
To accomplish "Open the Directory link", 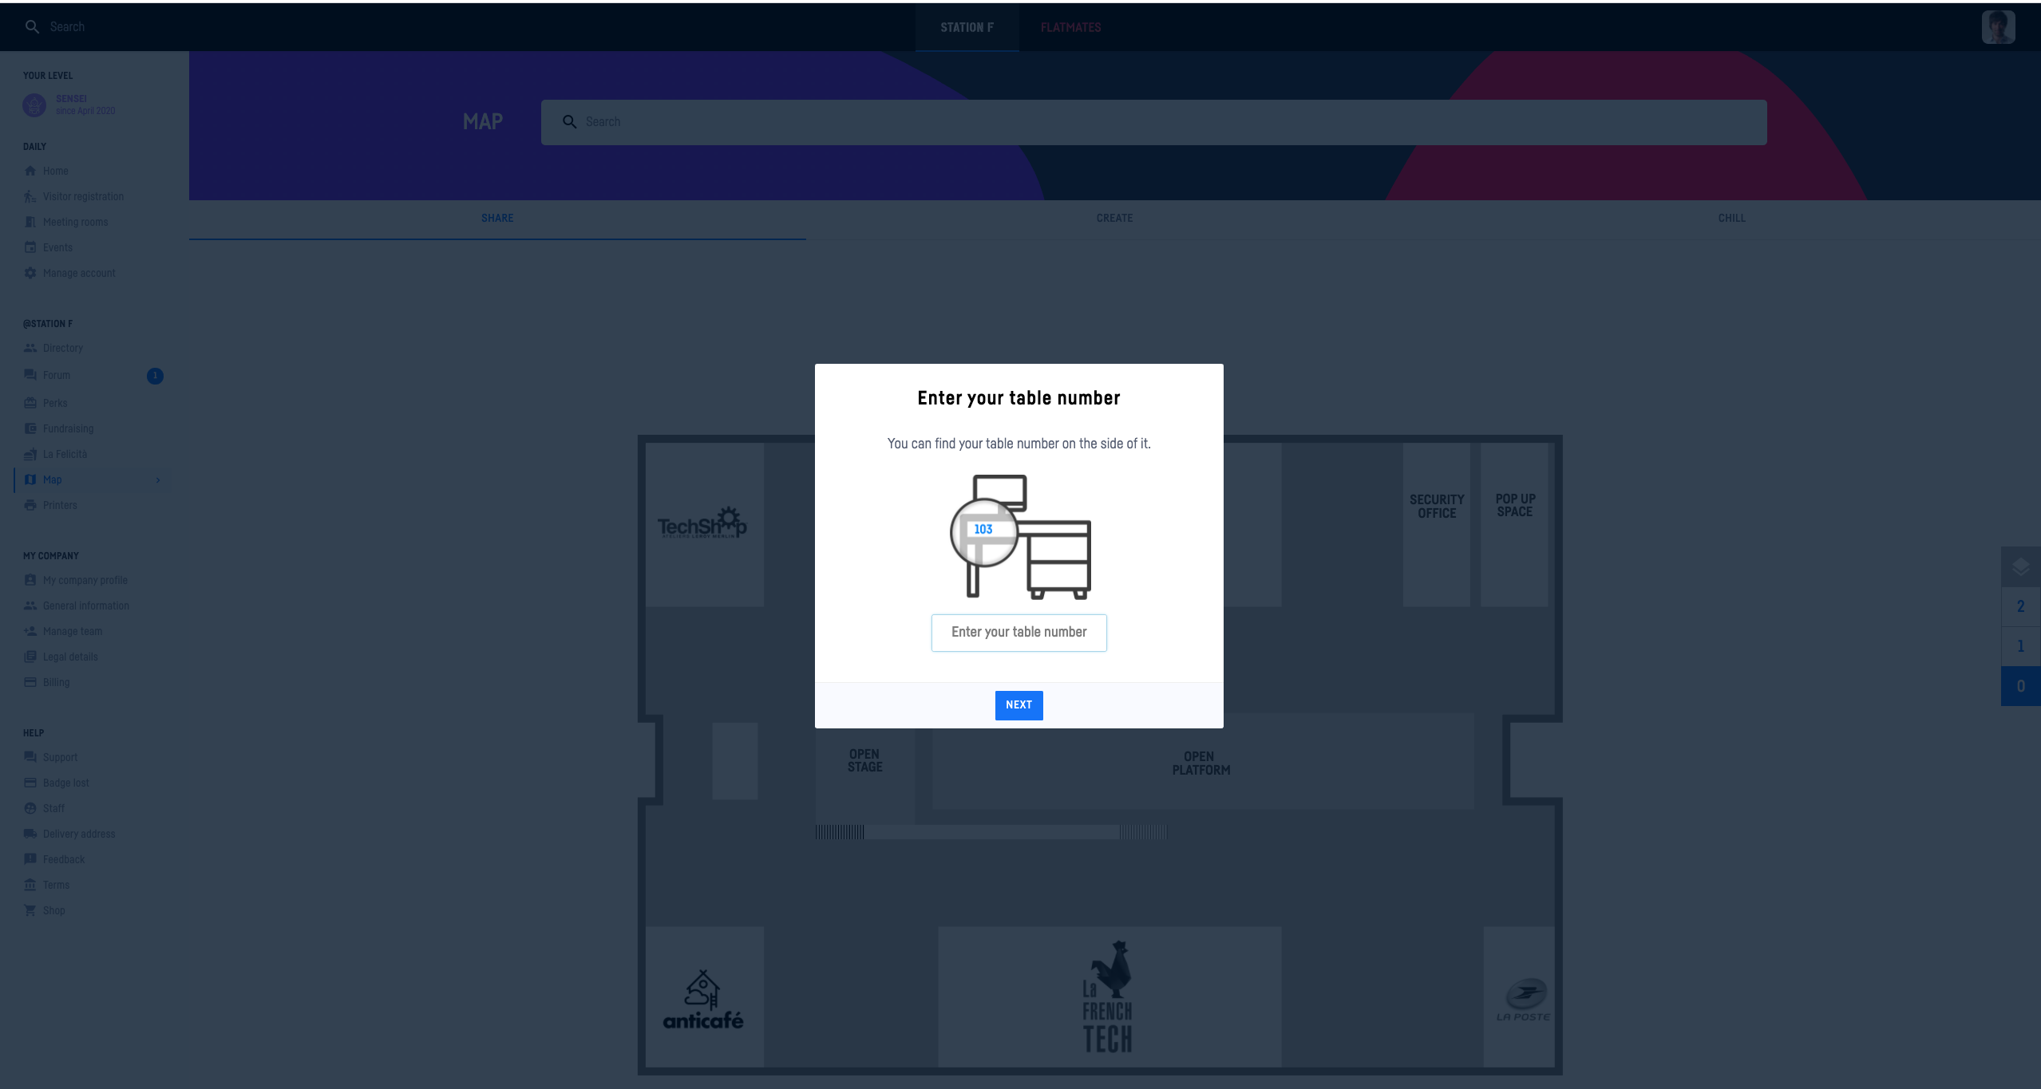I will pos(62,348).
